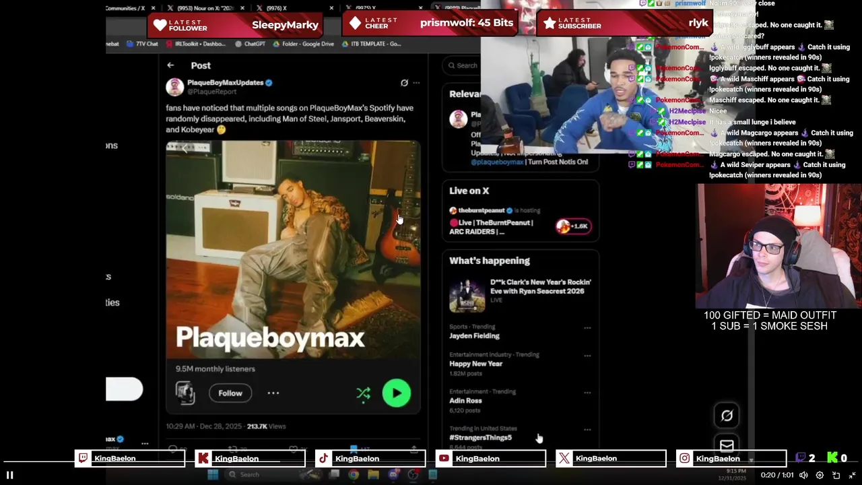
Task: Open the post's more options menu
Action: click(416, 83)
